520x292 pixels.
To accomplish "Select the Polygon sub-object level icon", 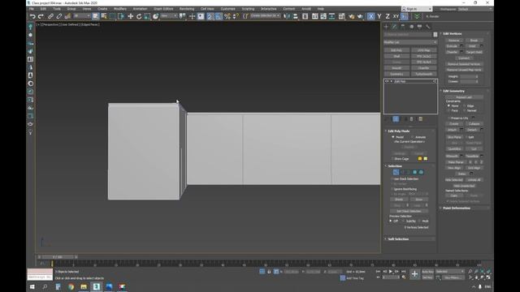I will coord(415,172).
